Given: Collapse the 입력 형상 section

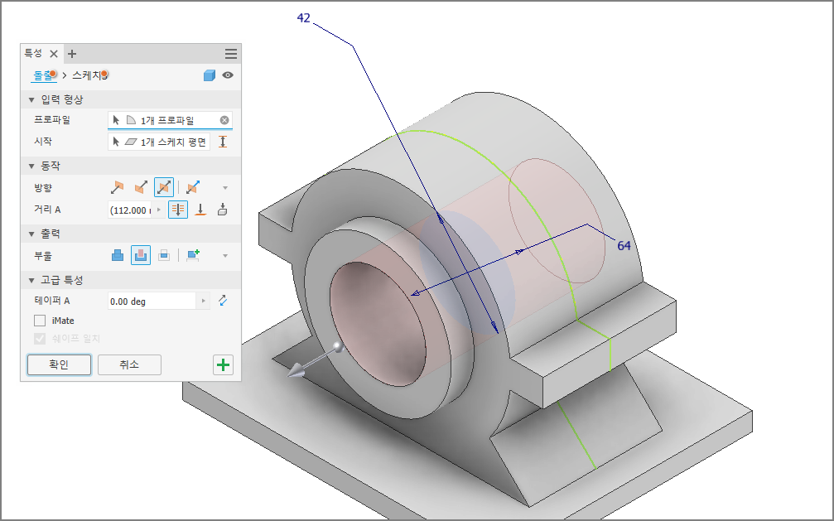Looking at the screenshot, I should tap(31, 99).
